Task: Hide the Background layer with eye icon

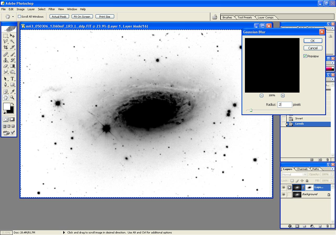Action: pyautogui.click(x=283, y=195)
